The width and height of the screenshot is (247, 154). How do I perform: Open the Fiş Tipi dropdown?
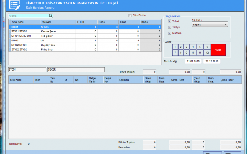(x=210, y=24)
